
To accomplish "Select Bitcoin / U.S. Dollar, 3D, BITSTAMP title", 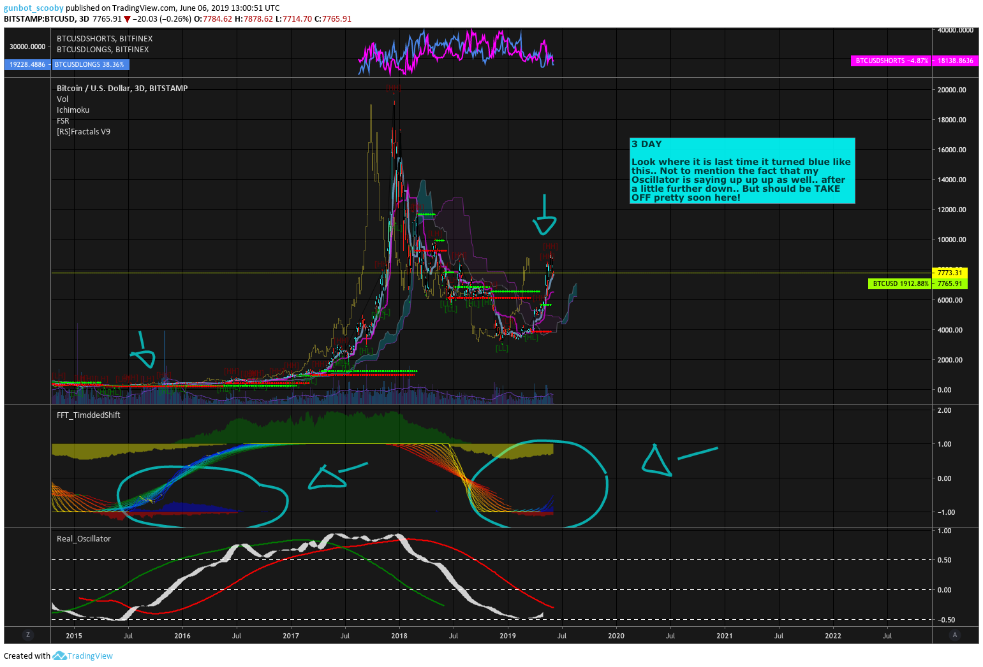I will (122, 89).
